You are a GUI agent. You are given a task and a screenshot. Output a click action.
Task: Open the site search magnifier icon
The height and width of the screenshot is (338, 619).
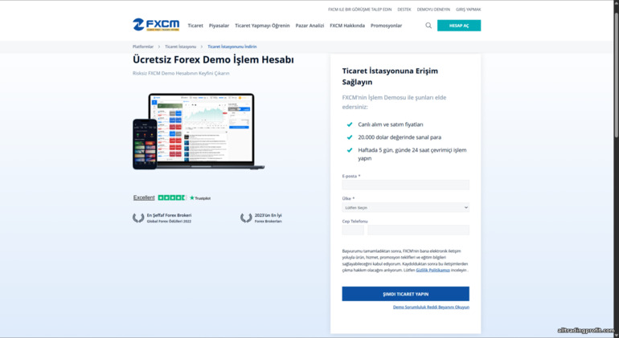(428, 26)
